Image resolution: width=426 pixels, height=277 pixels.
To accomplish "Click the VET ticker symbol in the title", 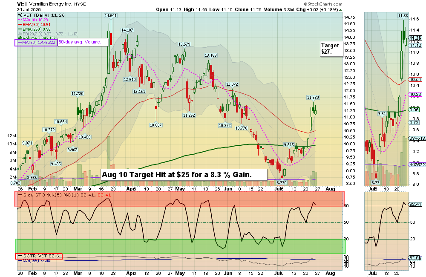I will [x=22, y=4].
